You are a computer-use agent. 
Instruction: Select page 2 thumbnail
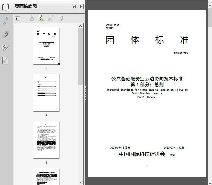coord(46,93)
